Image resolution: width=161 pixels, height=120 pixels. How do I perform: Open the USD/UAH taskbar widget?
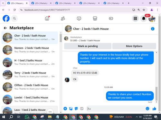tap(120, 117)
